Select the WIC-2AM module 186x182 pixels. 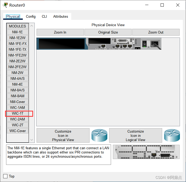[17, 119]
